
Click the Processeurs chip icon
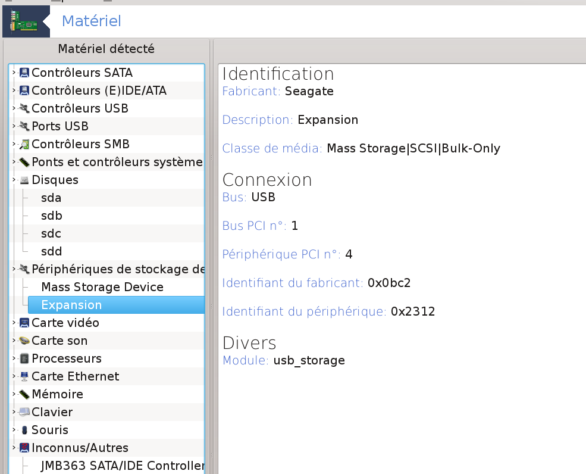[x=24, y=359]
